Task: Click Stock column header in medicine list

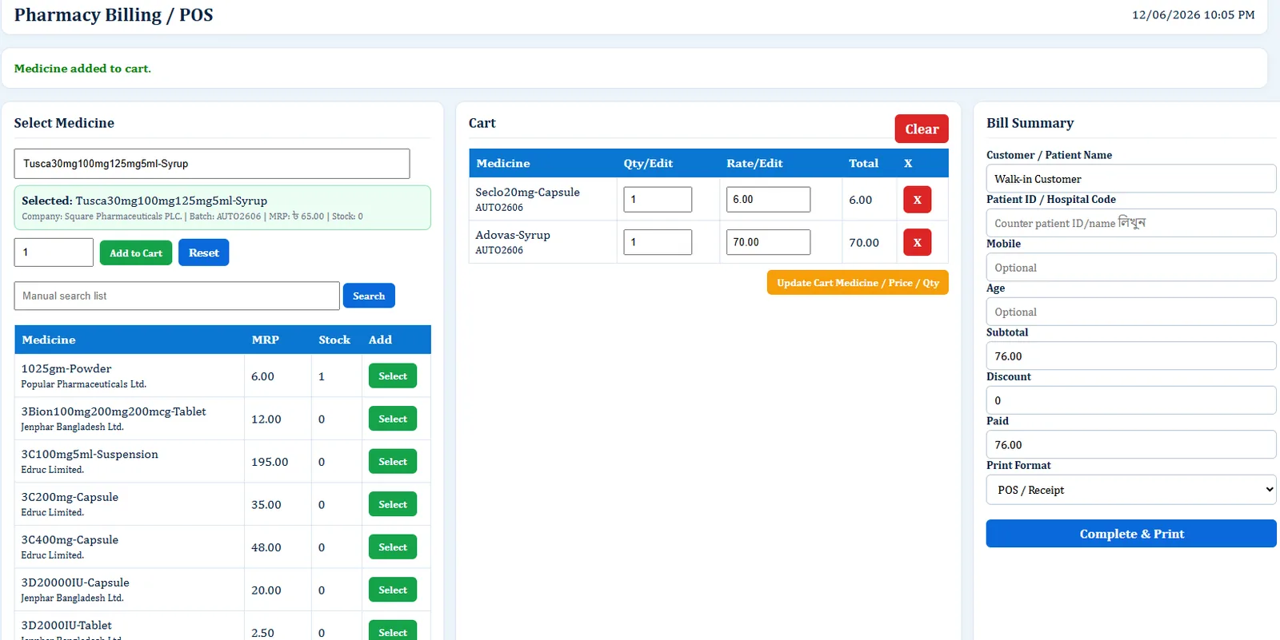Action: tap(334, 340)
